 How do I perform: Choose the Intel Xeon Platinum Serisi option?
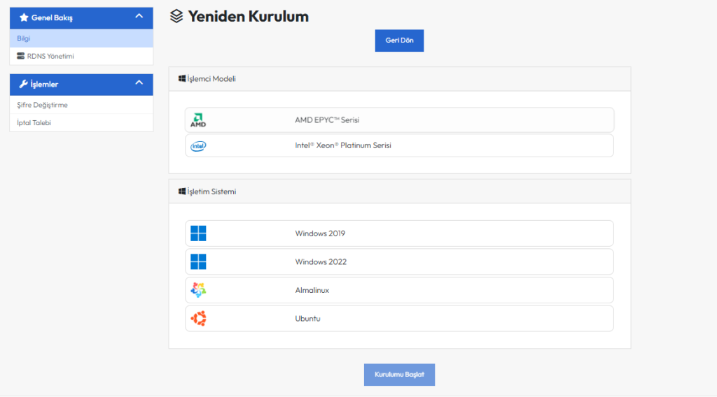pos(399,146)
